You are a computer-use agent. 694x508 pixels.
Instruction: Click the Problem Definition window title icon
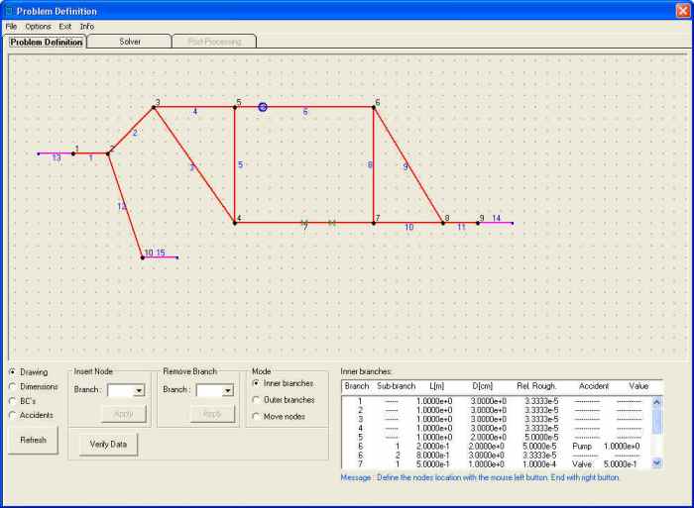pyautogui.click(x=9, y=10)
